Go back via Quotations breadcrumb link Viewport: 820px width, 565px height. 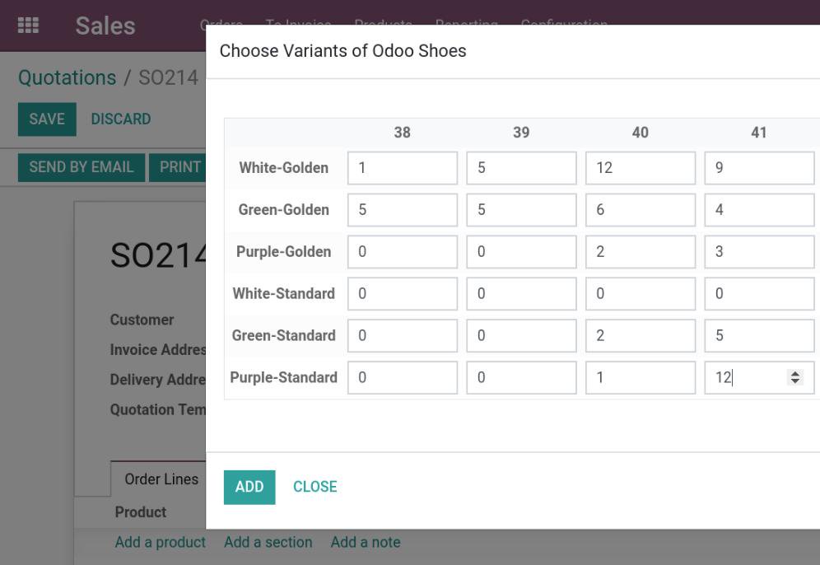(67, 77)
